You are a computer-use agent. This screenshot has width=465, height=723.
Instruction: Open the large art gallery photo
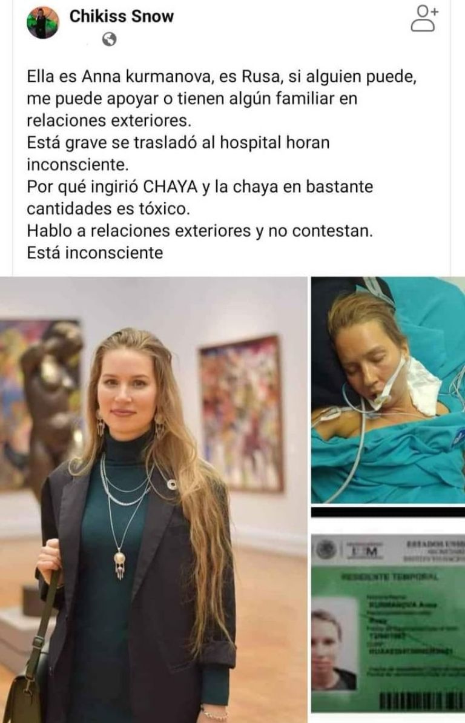click(153, 500)
